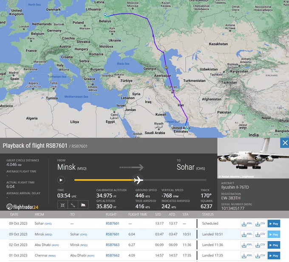Play the Abu Dhabi to Minsk flight
This screenshot has height=262, width=289.
274,245
